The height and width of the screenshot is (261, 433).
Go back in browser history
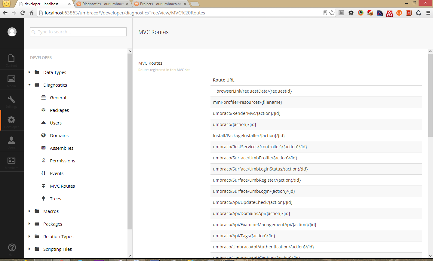(x=5, y=13)
